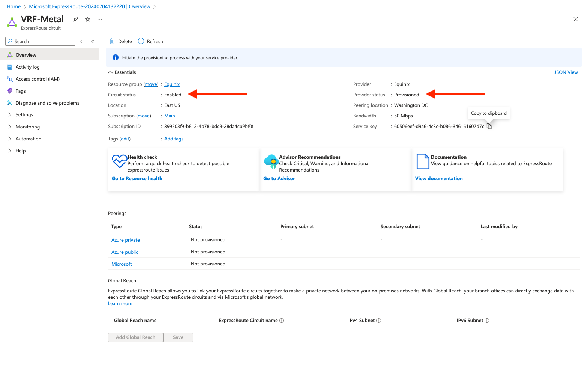Click the ExpressRoute circuit triangle icon in header

point(12,22)
